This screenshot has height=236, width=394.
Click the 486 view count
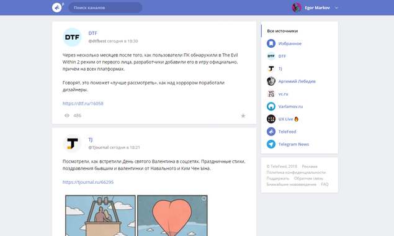coord(78,116)
